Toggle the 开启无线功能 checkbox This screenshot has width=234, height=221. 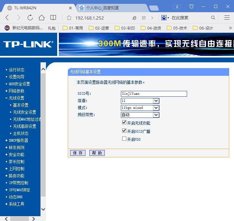(x=124, y=123)
